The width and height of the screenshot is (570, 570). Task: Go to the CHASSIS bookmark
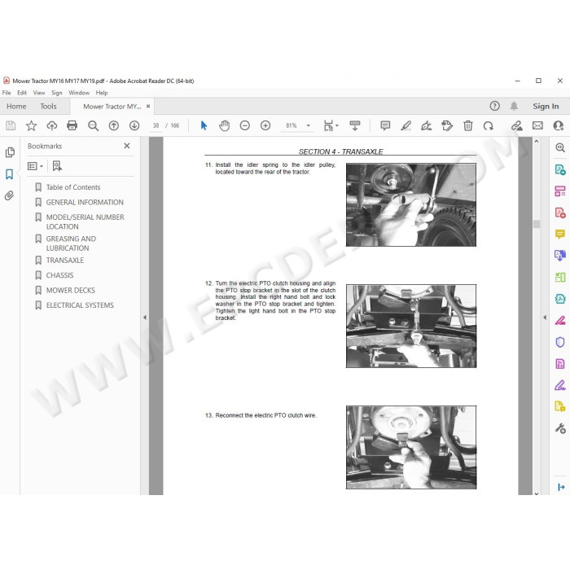tap(59, 275)
